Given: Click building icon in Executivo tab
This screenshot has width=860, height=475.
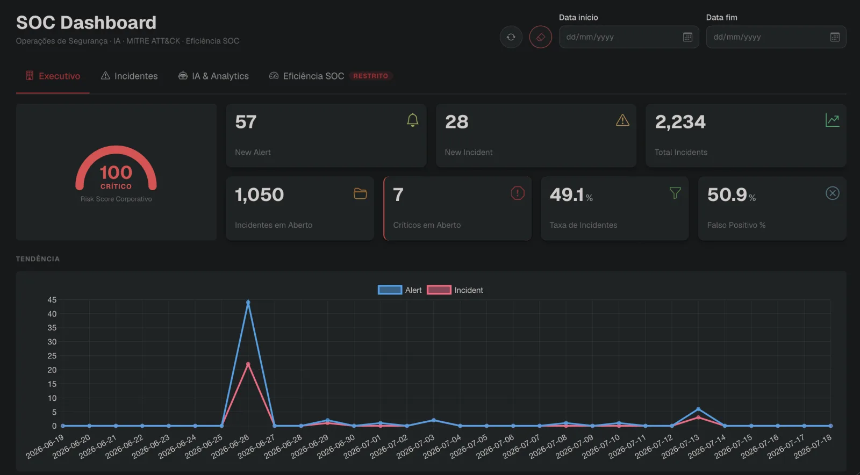Looking at the screenshot, I should (30, 76).
